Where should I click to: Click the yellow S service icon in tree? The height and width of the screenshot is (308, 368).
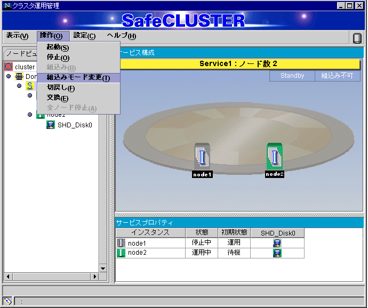[30, 86]
